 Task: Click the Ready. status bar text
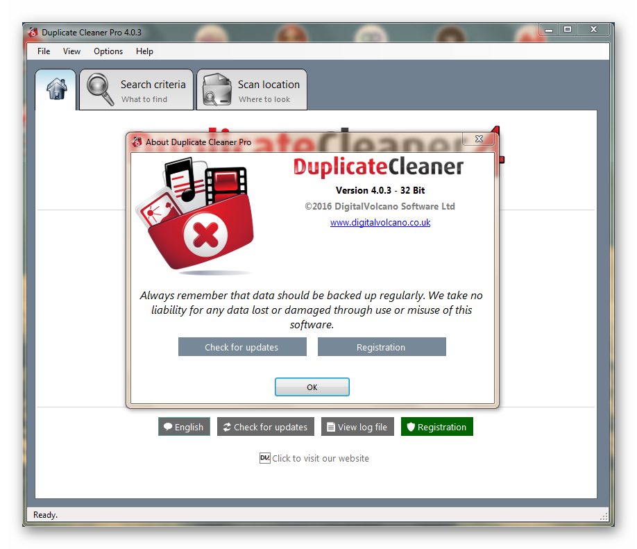click(46, 515)
